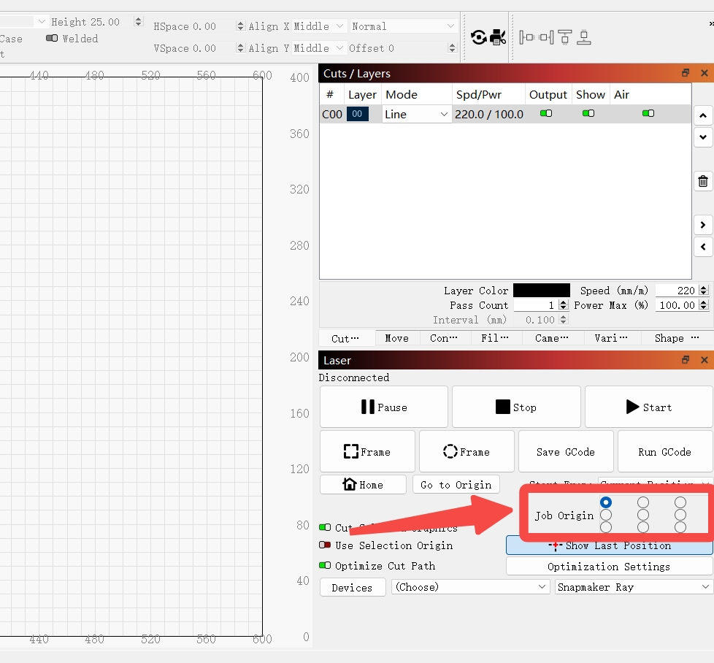Switch to the Vari… tab
Image resolution: width=714 pixels, height=663 pixels.
tap(610, 338)
